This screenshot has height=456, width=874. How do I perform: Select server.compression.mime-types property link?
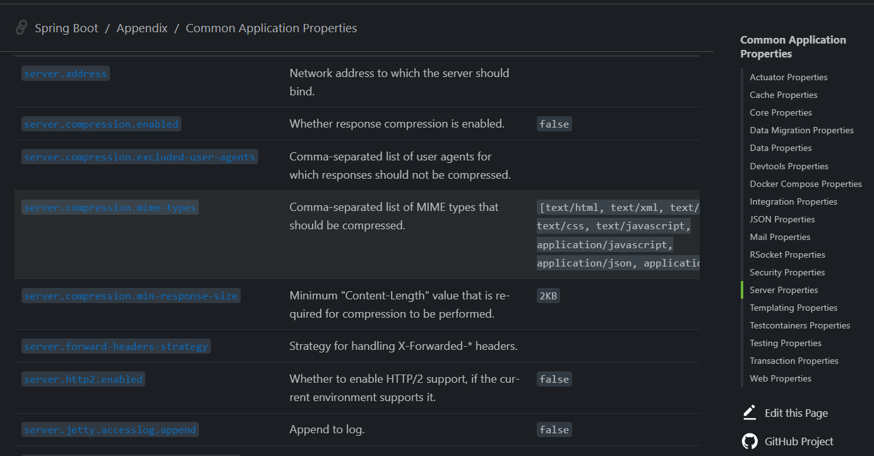coord(110,208)
